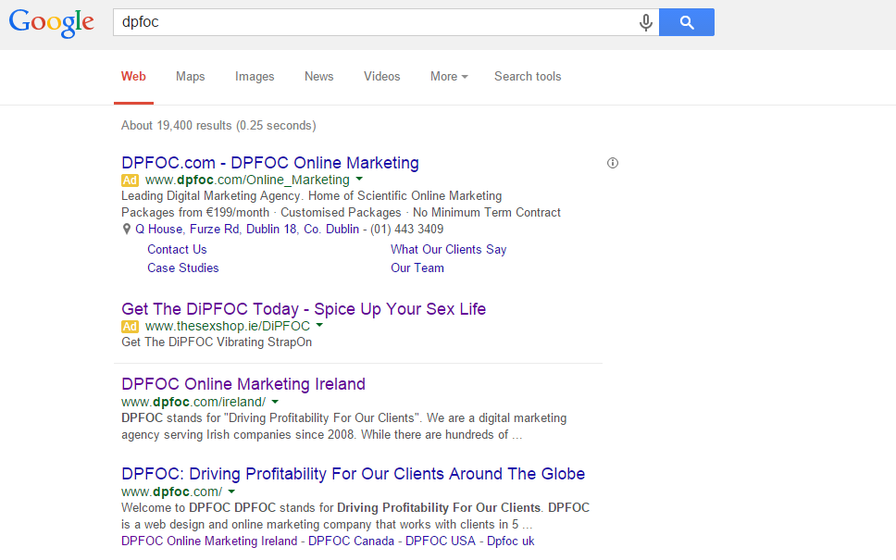Open Search tools options

click(528, 77)
